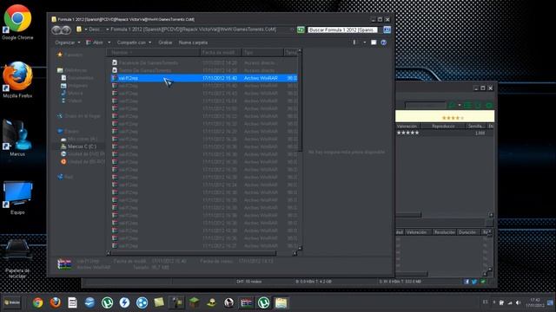Viewport: 556px width, 312px height.
Task: Select Grupo en el hogar
Action: click(x=79, y=116)
